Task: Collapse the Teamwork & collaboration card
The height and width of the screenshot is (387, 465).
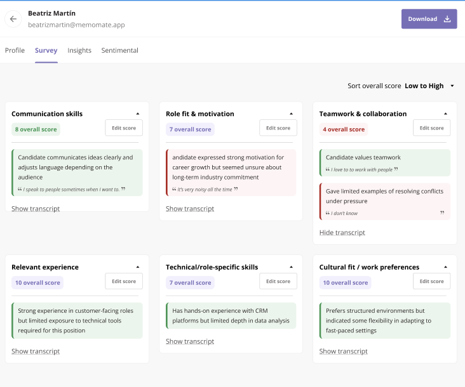Action: point(445,114)
